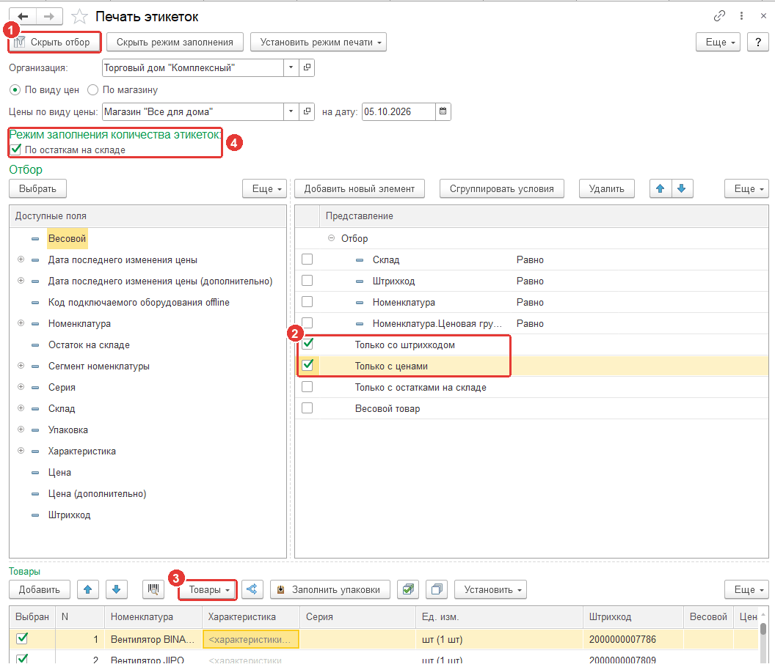The image size is (775, 667).
Task: Select the 'По виду цен' radio option
Action: click(x=15, y=90)
